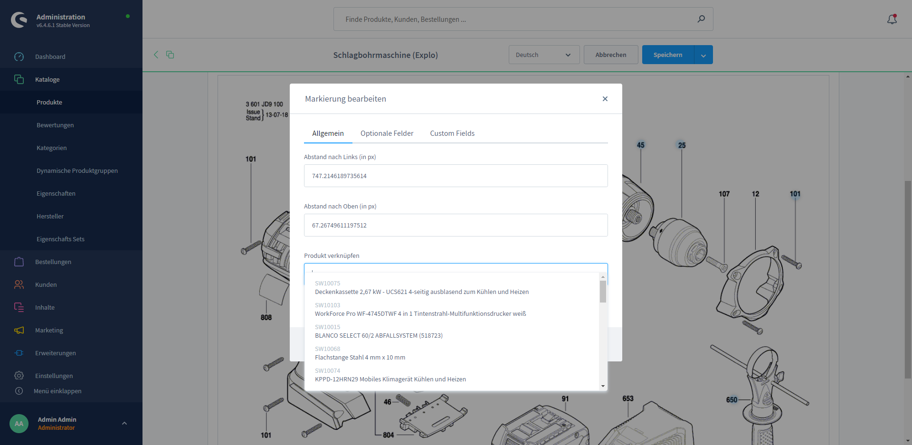Expand the Admin Admin user menu
The height and width of the screenshot is (445, 912).
click(124, 423)
